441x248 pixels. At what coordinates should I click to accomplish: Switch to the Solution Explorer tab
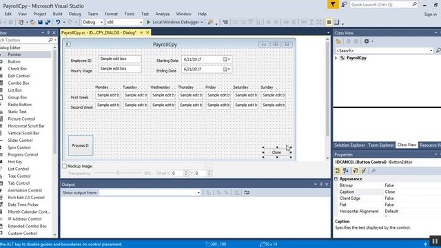point(349,145)
